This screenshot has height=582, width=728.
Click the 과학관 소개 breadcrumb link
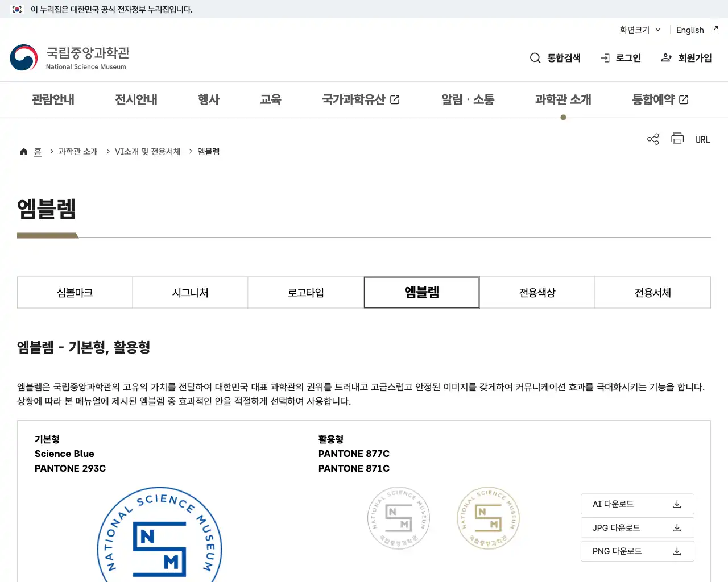click(x=77, y=151)
